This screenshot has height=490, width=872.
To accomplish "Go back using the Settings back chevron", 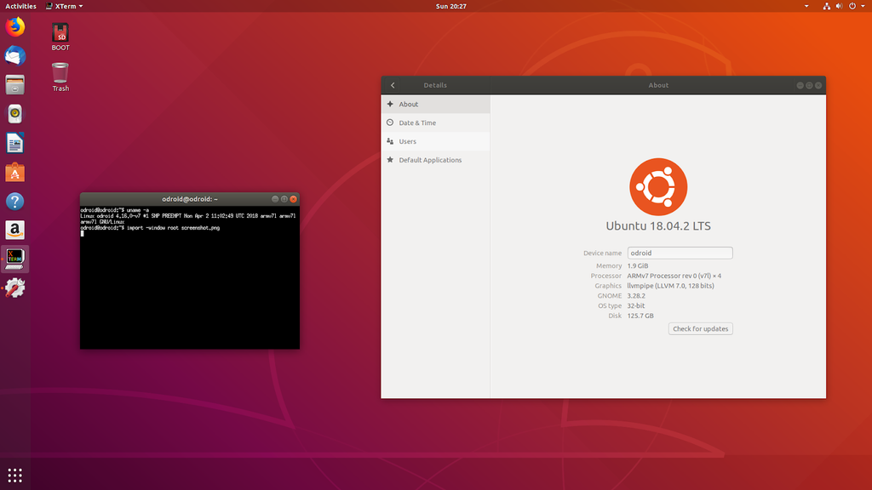I will [392, 85].
